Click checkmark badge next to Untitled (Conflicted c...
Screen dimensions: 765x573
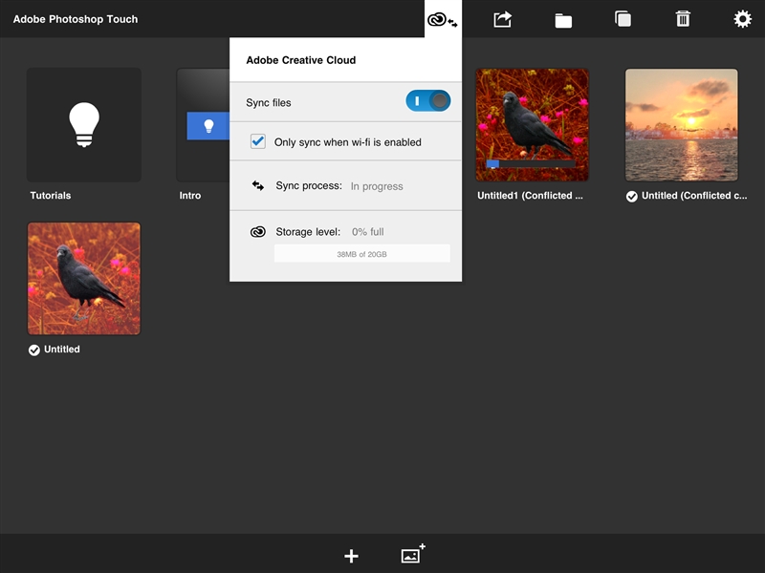(x=632, y=197)
